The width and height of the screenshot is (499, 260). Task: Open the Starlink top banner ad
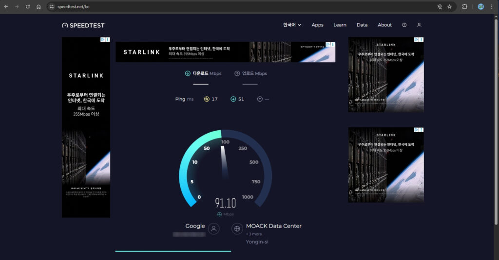[x=225, y=52]
